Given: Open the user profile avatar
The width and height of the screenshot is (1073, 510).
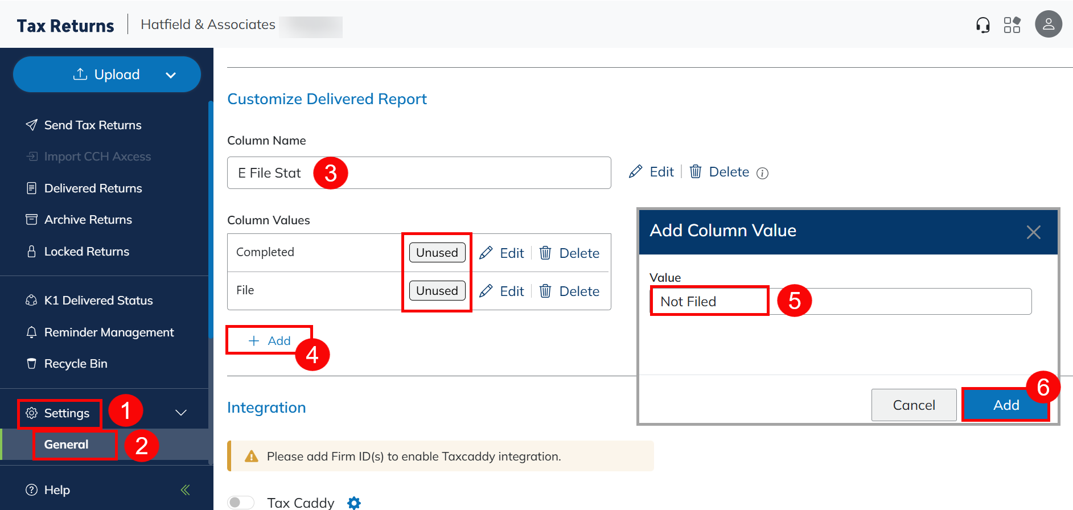Looking at the screenshot, I should [1048, 24].
